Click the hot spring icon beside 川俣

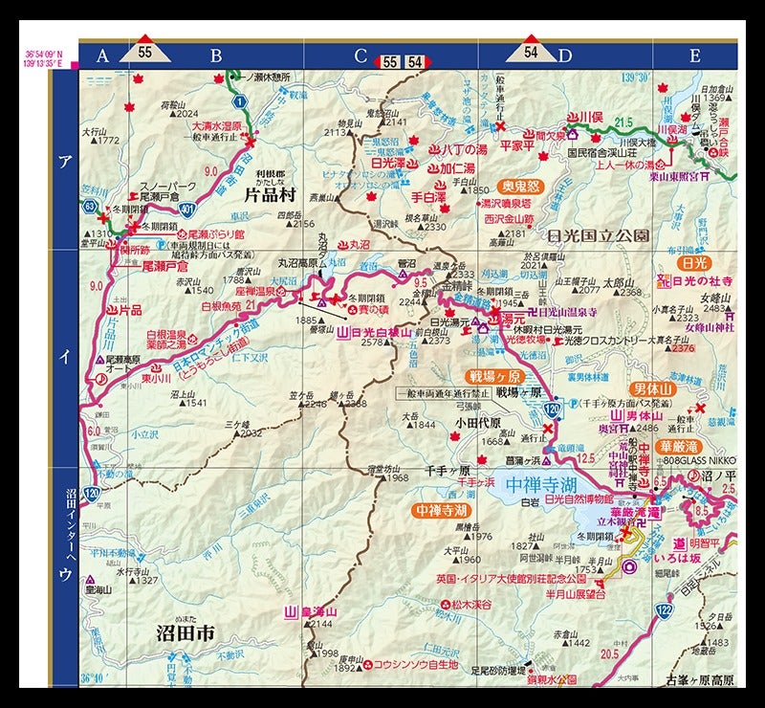[x=572, y=117]
